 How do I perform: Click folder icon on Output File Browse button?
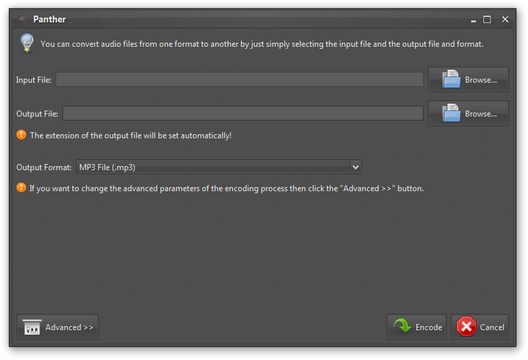[452, 113]
